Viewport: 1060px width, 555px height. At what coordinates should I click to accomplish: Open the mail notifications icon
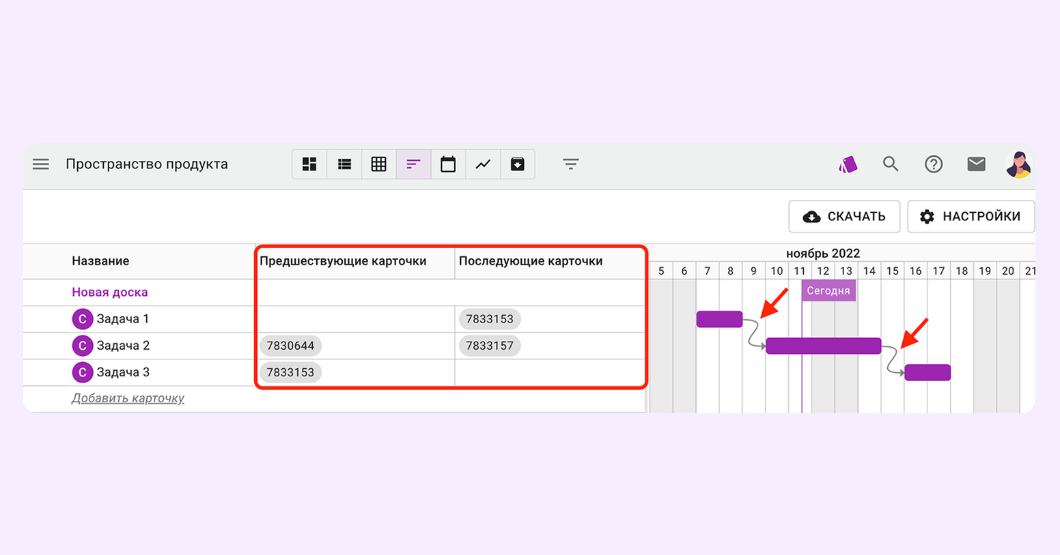977,164
